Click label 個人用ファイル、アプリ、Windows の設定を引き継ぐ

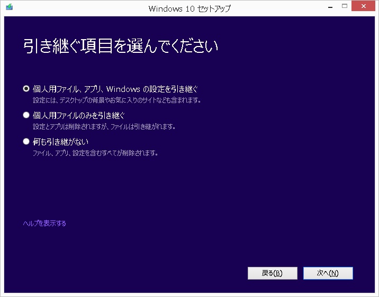click(x=115, y=89)
